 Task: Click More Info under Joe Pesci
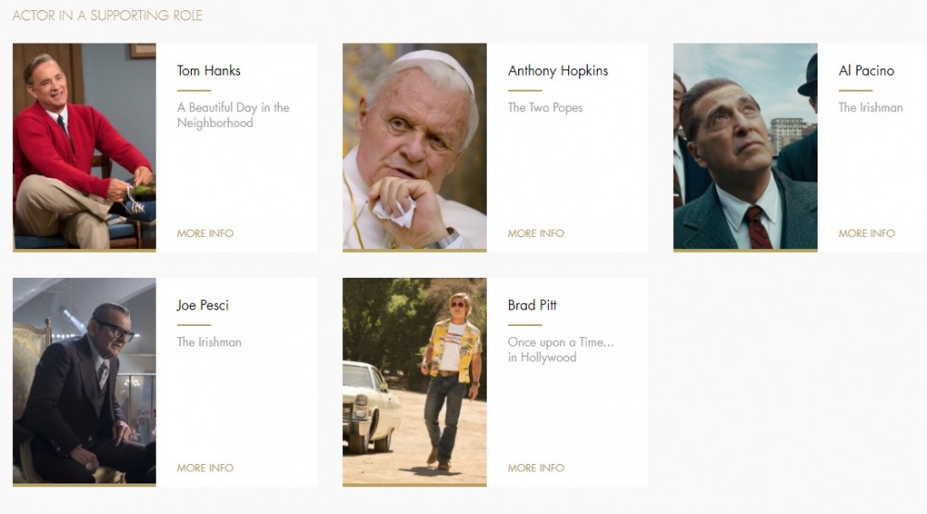point(205,468)
